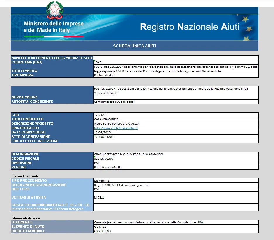Select the SCHEDA UNICA AIUTI header

(135, 46)
